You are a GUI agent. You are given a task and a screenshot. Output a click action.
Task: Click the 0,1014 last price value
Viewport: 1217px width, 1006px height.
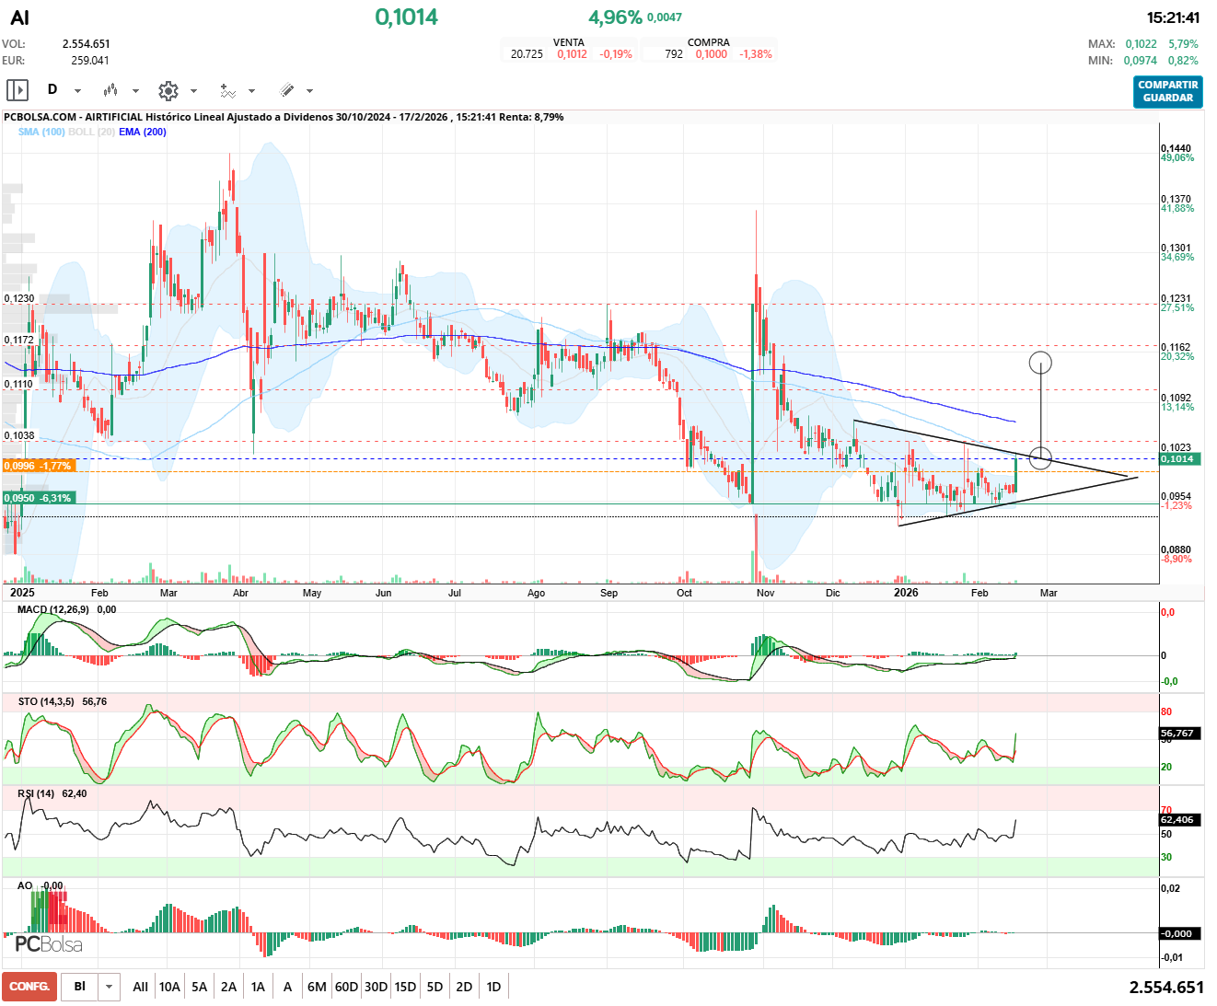click(406, 17)
